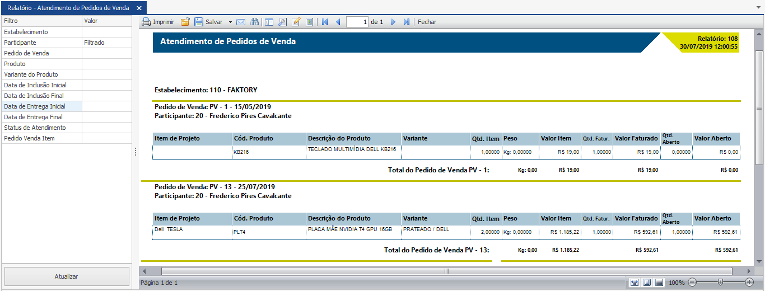Open Status de Atendimento filter value

(106, 128)
